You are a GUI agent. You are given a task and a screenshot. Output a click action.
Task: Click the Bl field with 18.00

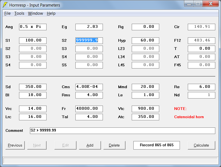pyautogui.click(x=33, y=95)
